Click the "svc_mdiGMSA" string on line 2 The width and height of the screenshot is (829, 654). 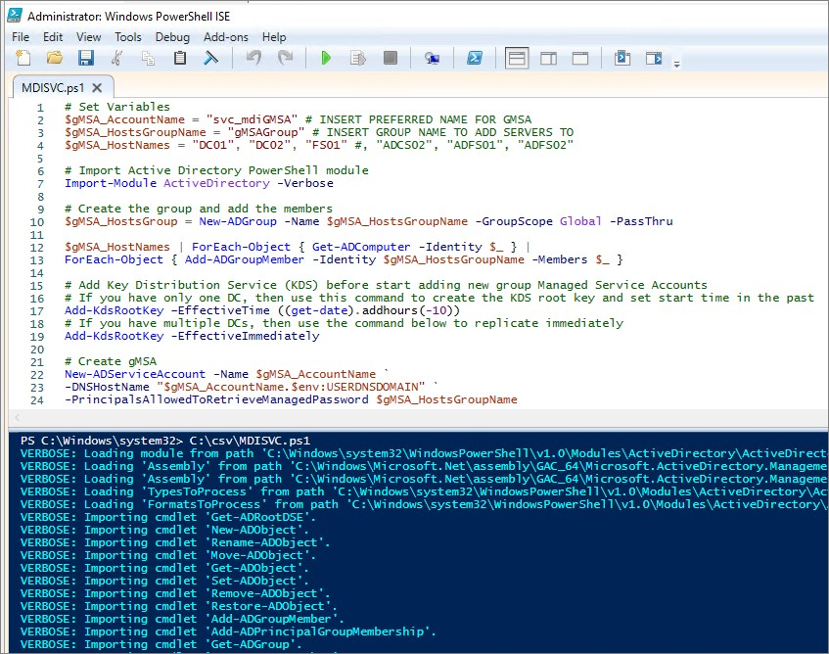(x=253, y=119)
